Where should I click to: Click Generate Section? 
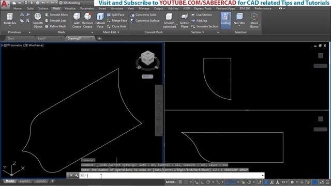[205, 26]
